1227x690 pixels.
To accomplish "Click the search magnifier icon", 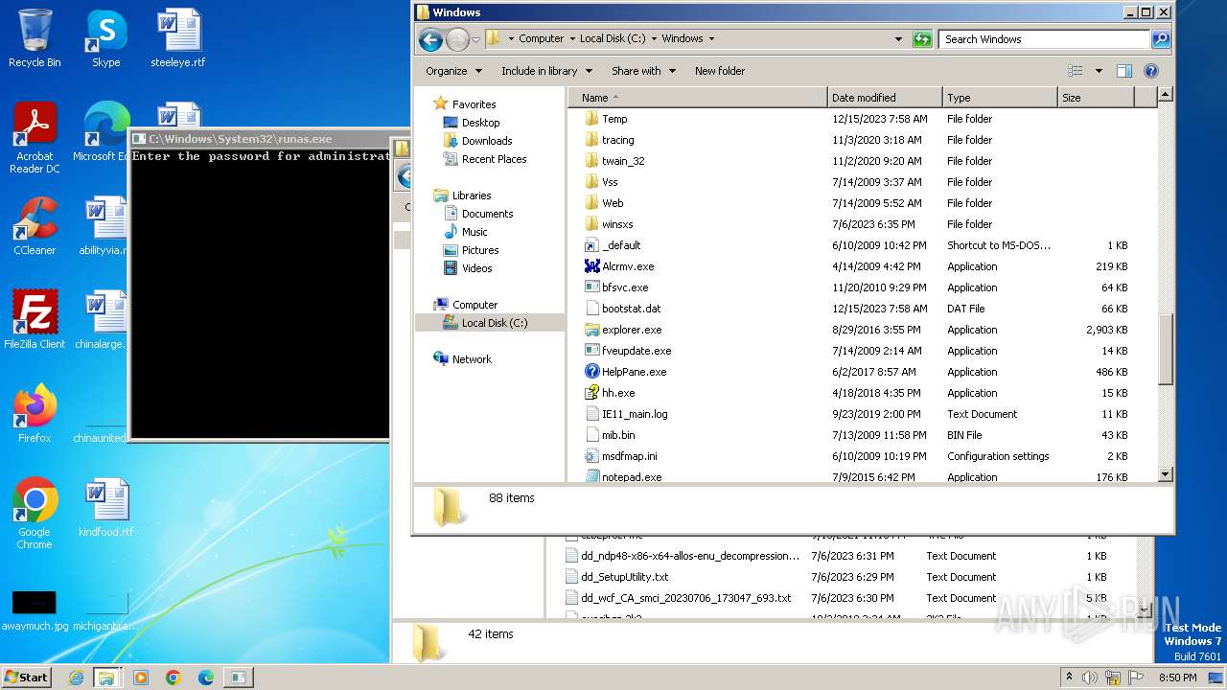I will [x=1161, y=39].
